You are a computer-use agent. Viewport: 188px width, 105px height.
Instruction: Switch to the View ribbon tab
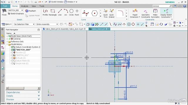(x=34, y=6)
